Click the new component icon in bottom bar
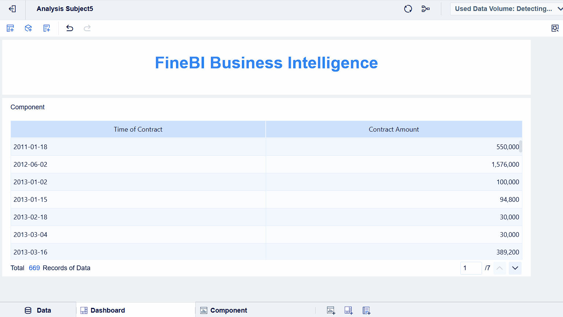Screen dimensions: 563x317 [331, 310]
